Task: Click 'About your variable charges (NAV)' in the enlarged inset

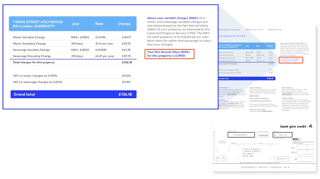Action: coord(173,18)
